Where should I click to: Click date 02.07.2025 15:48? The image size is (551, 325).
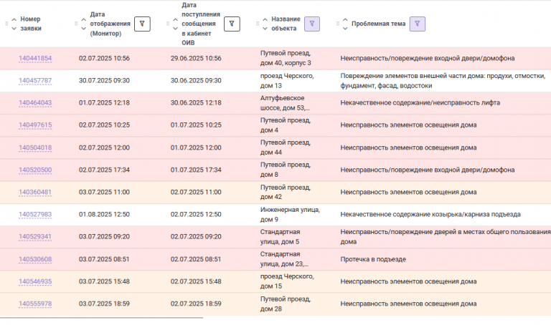196,281
